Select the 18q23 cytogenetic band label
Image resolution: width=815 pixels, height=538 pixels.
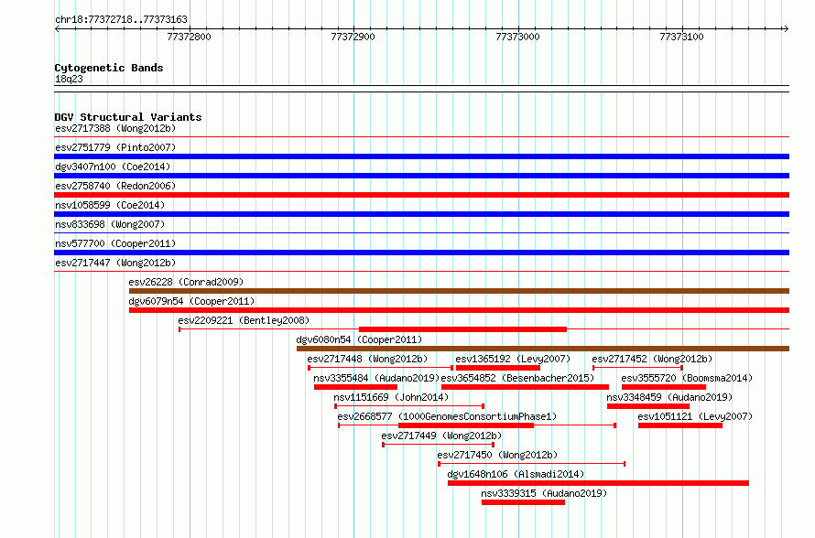coord(69,79)
